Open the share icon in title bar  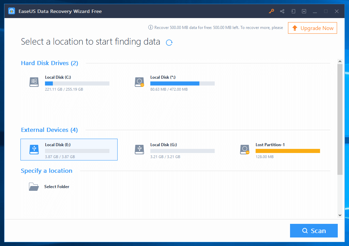click(282, 11)
